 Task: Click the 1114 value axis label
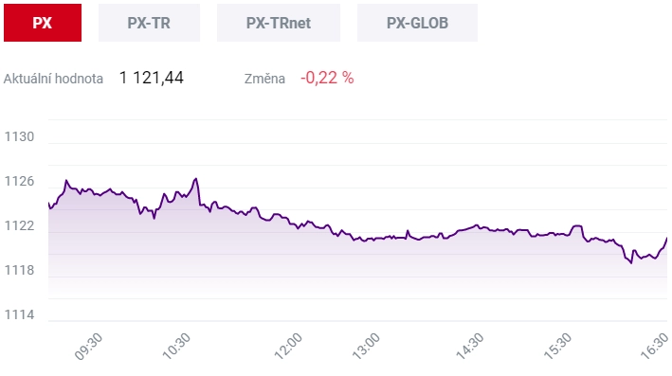[19, 314]
